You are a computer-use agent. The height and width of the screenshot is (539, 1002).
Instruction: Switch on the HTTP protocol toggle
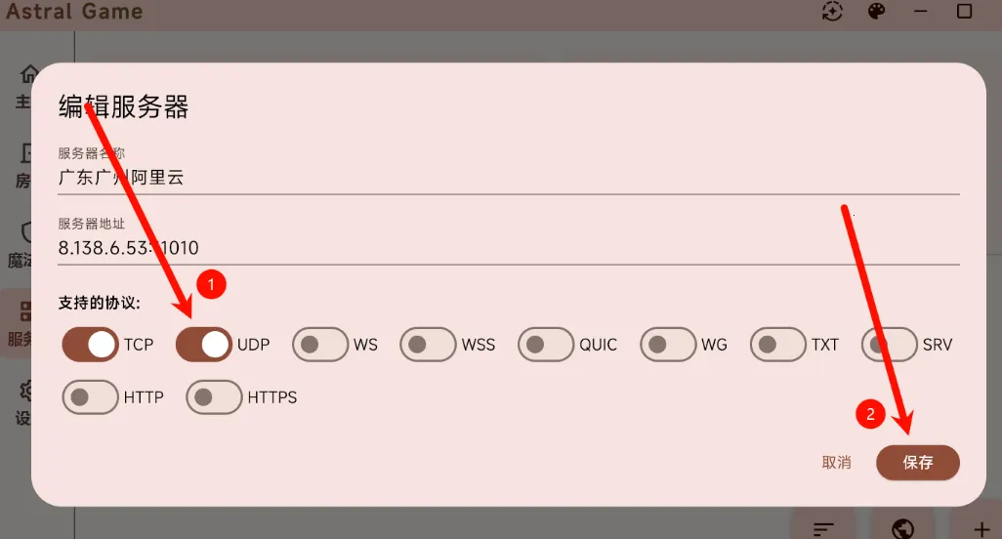click(90, 397)
